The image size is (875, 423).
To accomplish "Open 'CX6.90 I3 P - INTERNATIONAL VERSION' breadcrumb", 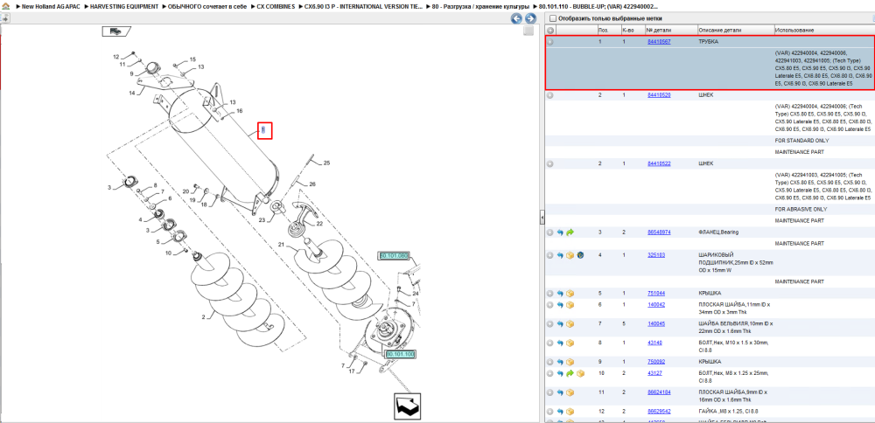I will tap(363, 7).
